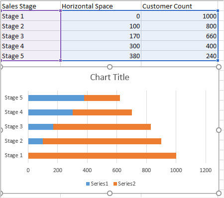
Task: Click the orange Series2 bar for Stage 5
Action: coord(102,98)
